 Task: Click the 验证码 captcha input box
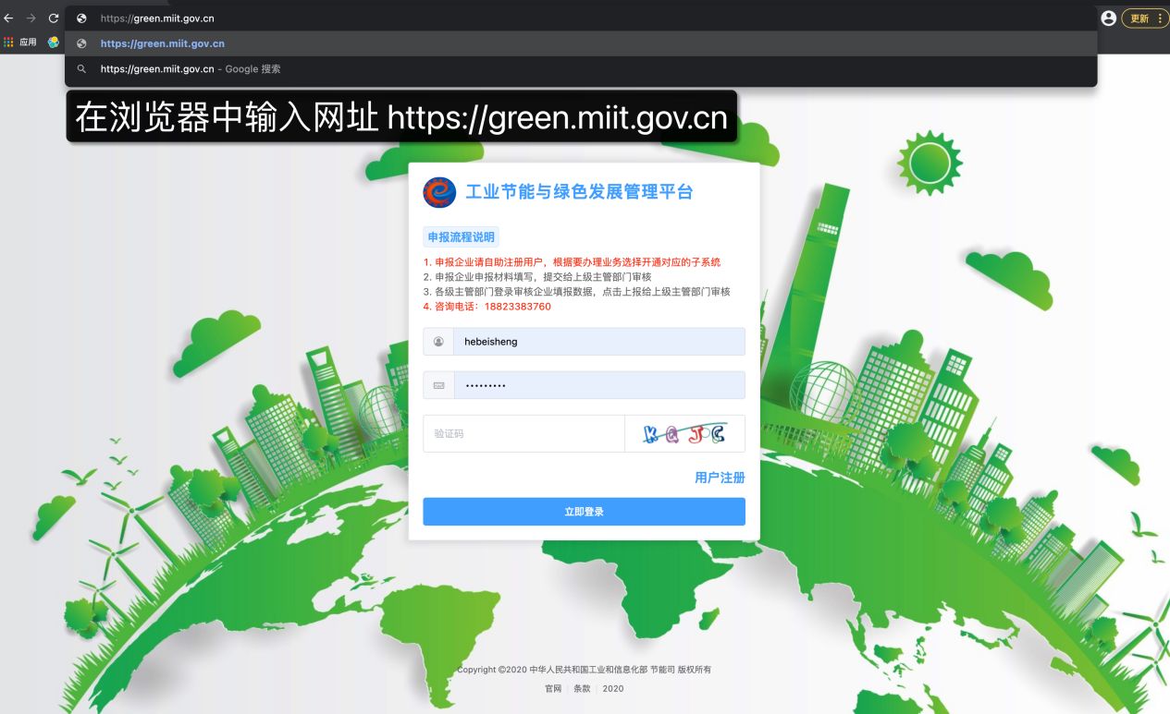point(523,433)
